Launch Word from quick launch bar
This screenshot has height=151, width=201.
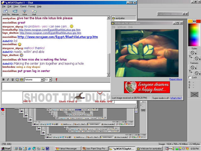(x=47, y=149)
